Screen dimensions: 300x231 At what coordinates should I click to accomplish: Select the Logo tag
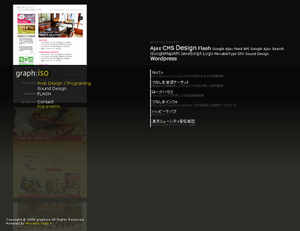(x=208, y=53)
